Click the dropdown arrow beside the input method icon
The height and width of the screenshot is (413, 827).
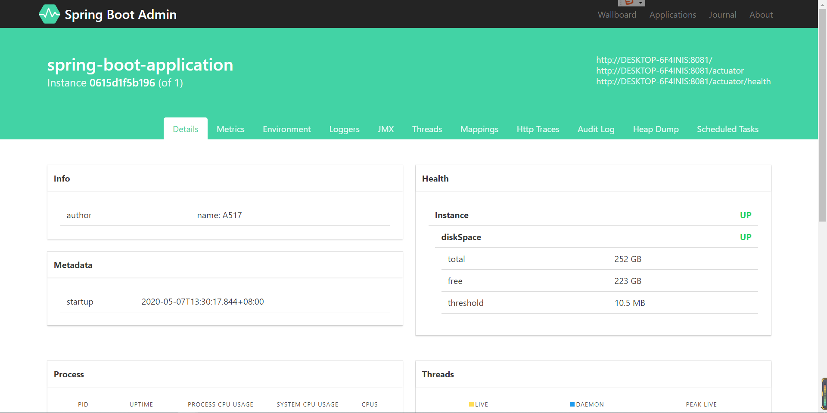(x=641, y=3)
